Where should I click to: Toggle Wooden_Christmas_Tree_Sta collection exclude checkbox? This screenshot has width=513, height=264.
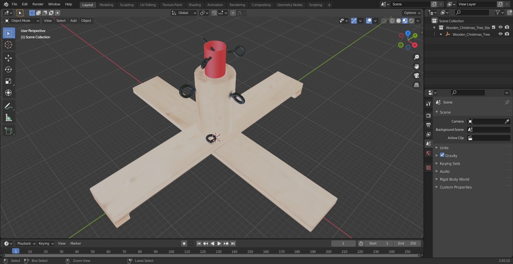coord(494,27)
